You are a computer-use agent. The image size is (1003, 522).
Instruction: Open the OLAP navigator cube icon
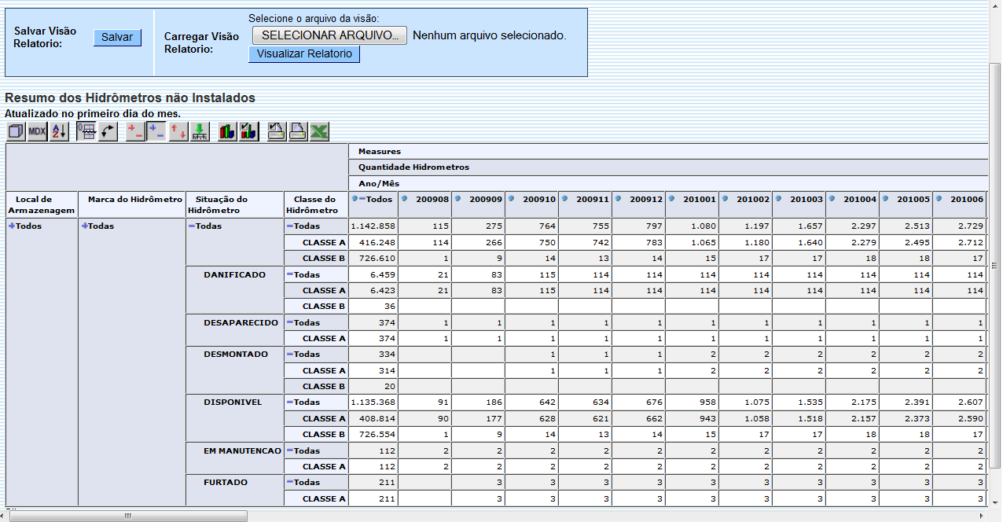[16, 131]
